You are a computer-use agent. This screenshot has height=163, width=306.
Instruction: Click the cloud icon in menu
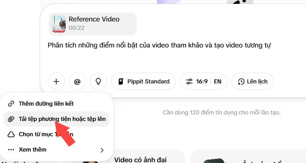point(11,135)
